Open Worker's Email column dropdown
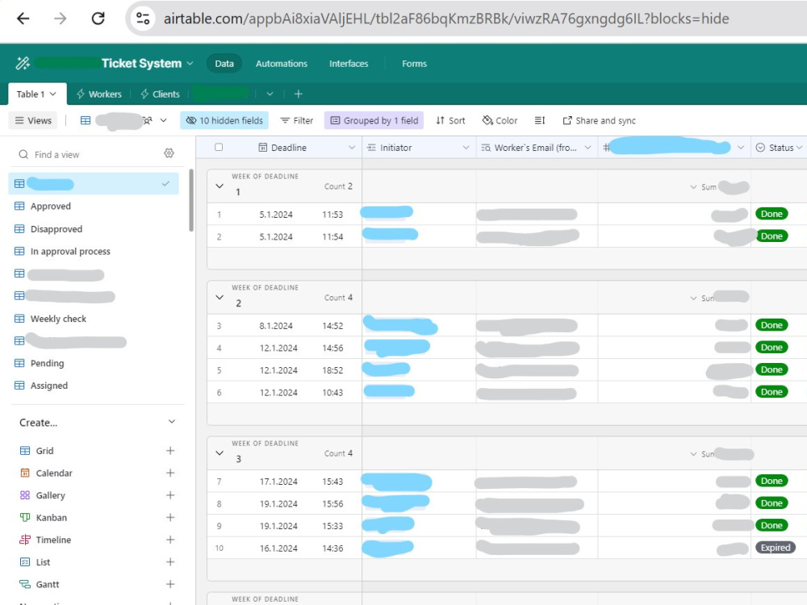This screenshot has height=605, width=807. pyautogui.click(x=587, y=148)
